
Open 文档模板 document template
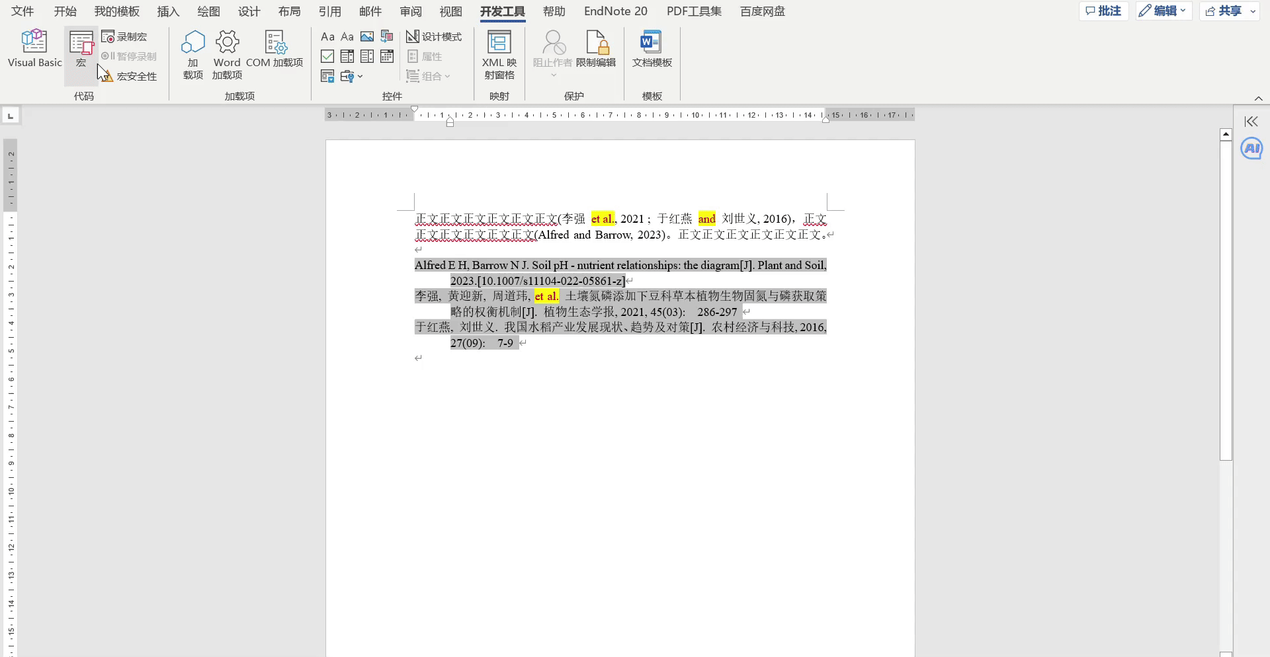coord(652,48)
